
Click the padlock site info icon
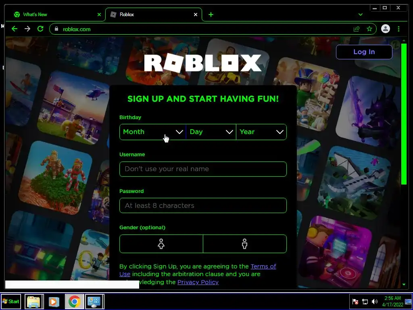pyautogui.click(x=56, y=29)
